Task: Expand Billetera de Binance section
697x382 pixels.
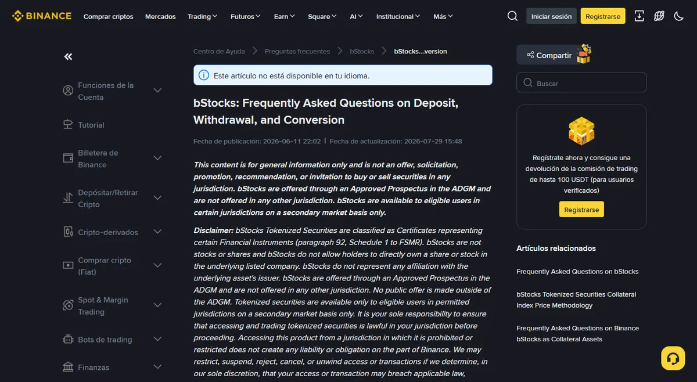Action: (x=157, y=158)
